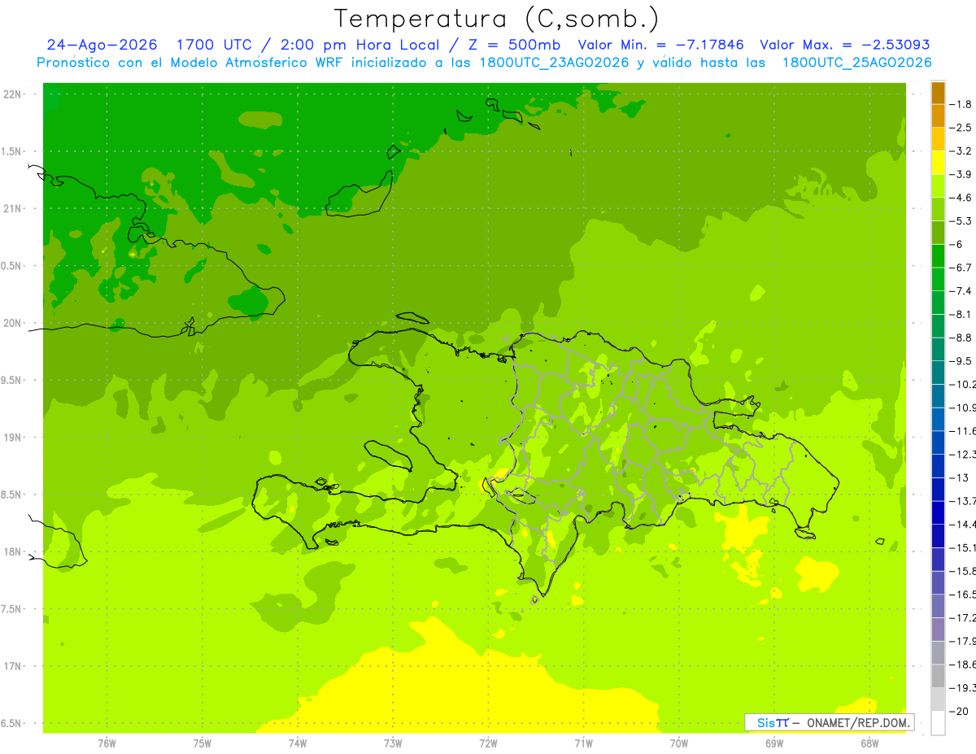This screenshot has height=754, width=976.
Task: Pick the legend swatch between -6 and -6.7
Action: [938, 256]
